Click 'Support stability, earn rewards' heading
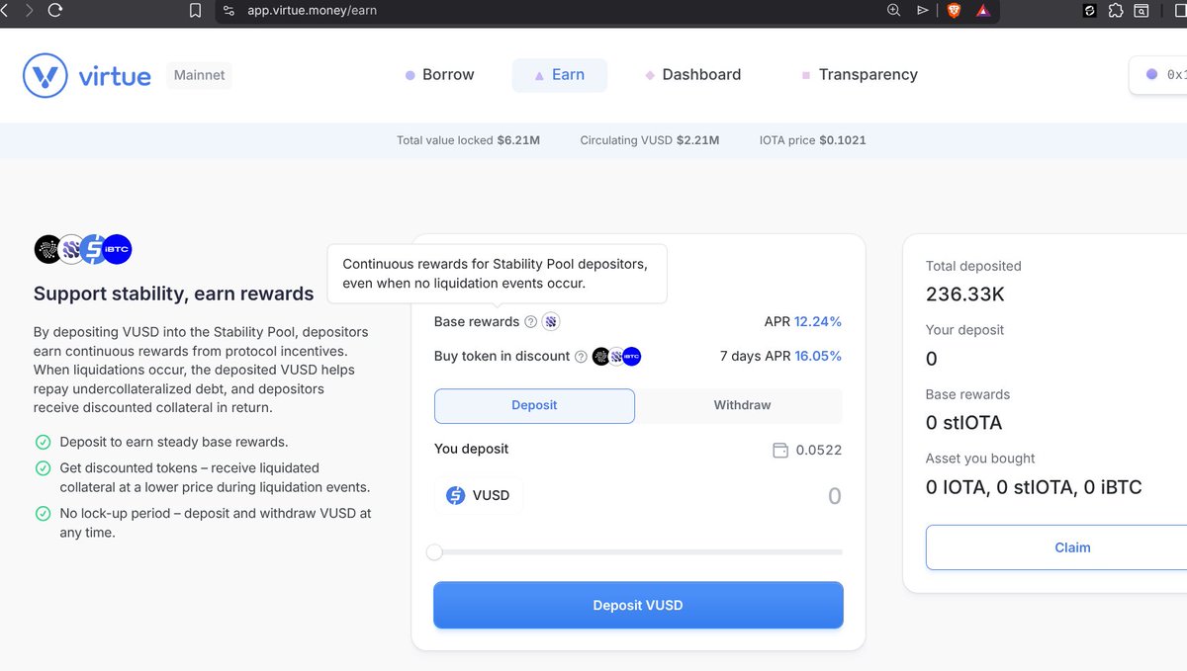Viewport: 1187px width, 671px height. pos(174,294)
